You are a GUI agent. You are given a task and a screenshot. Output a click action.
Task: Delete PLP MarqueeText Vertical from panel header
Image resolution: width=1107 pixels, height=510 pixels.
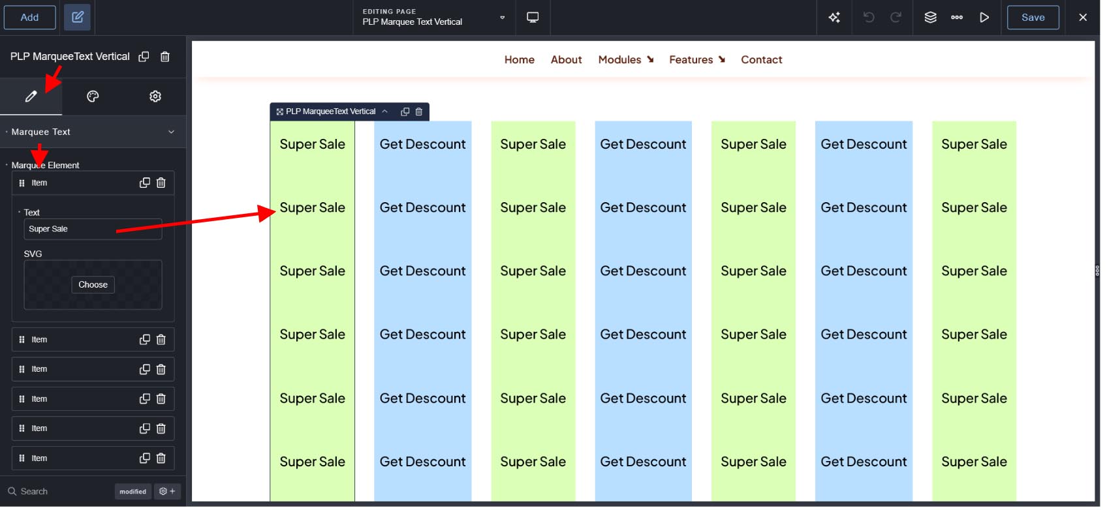click(x=165, y=57)
